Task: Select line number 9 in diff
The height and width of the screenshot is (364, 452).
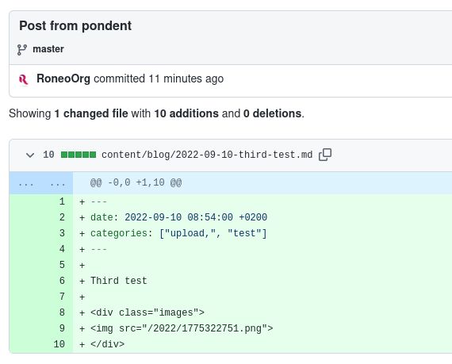Action: [x=62, y=328]
